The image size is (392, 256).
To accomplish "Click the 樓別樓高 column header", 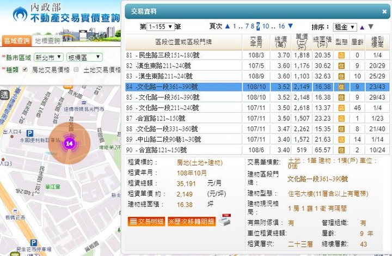I will tap(377, 42).
